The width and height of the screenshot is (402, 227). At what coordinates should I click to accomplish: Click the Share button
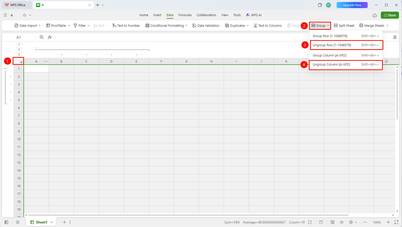(x=390, y=15)
